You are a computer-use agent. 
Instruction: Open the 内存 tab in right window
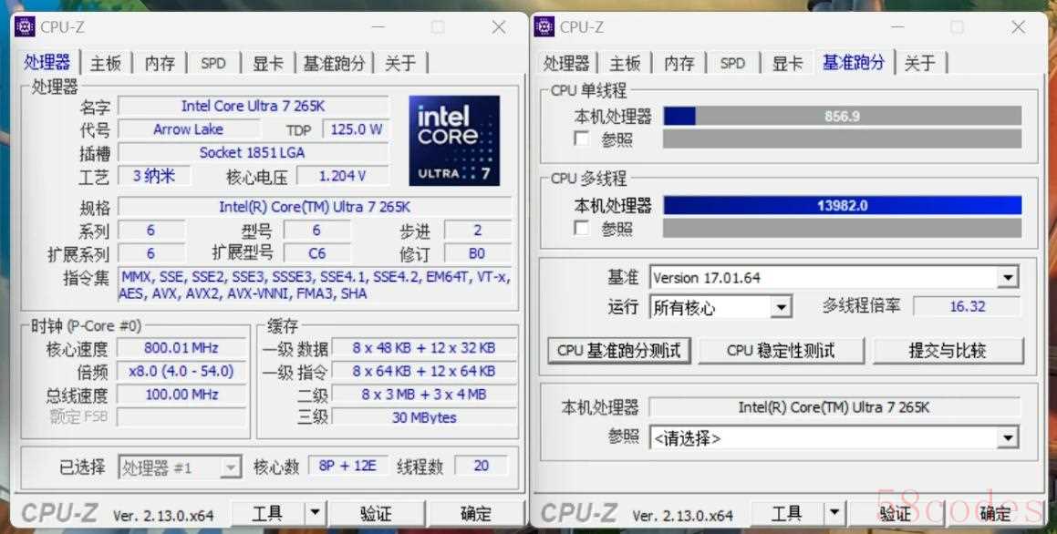(x=679, y=63)
